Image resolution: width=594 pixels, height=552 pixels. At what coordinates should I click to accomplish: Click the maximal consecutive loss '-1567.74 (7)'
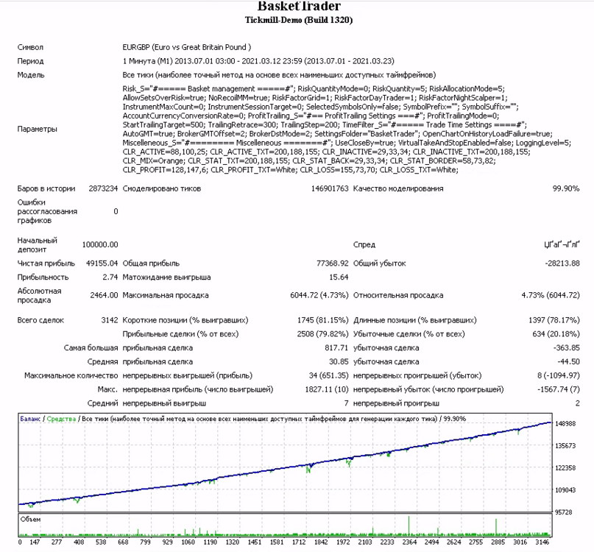coord(559,389)
